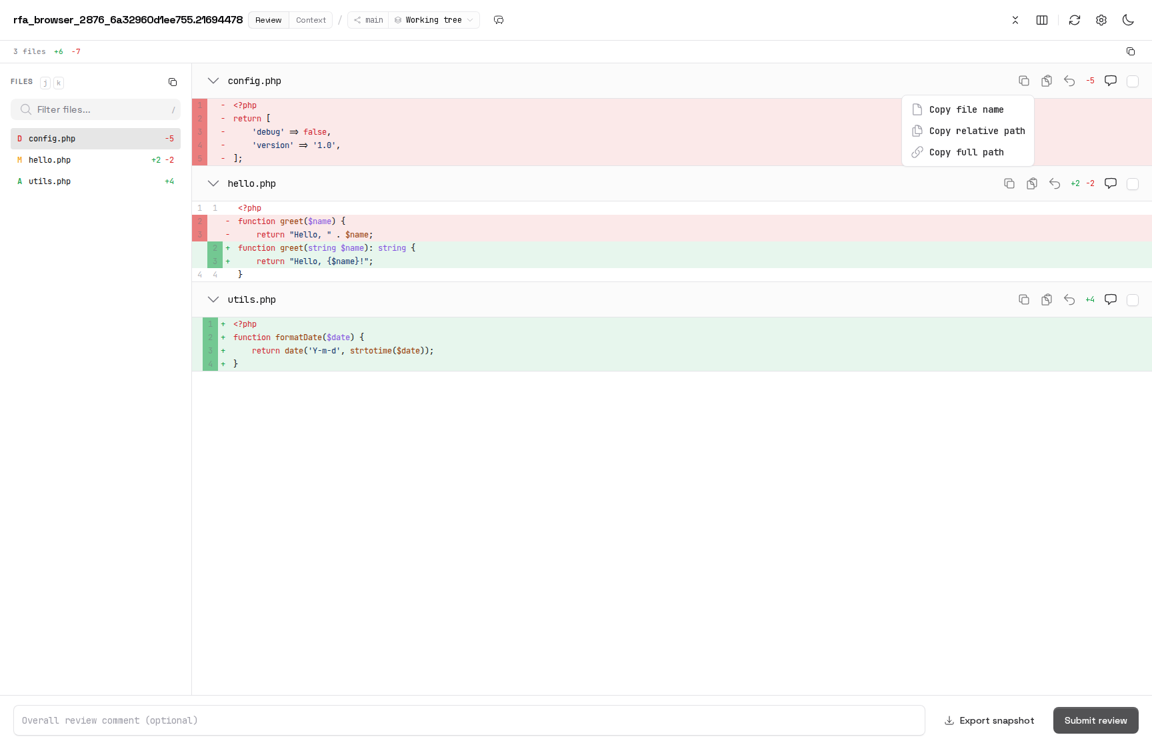Click the Filter files search field
Image resolution: width=1152 pixels, height=745 pixels.
95,109
